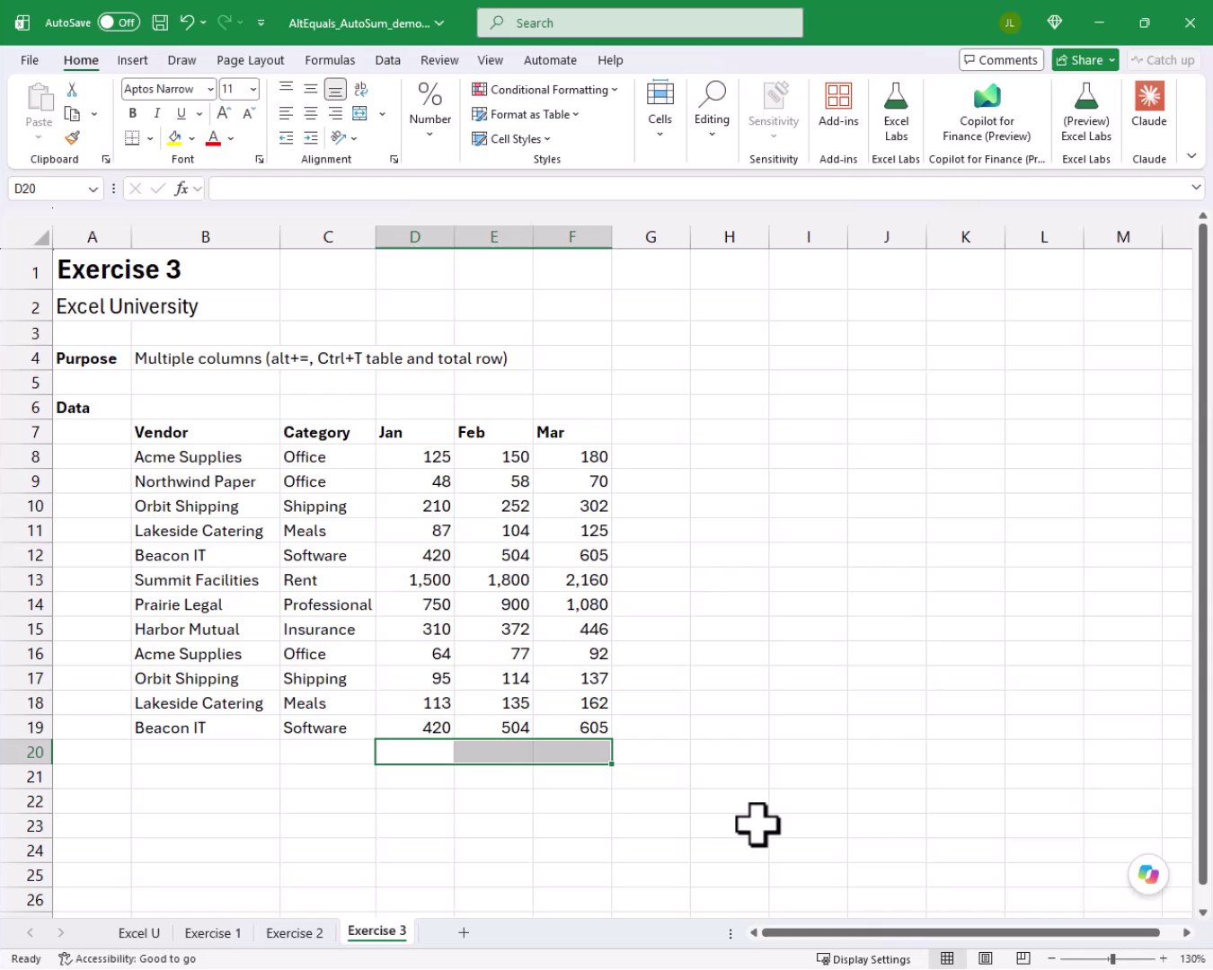The image size is (1213, 970).
Task: Switch to the Formulas tab
Action: point(330,60)
